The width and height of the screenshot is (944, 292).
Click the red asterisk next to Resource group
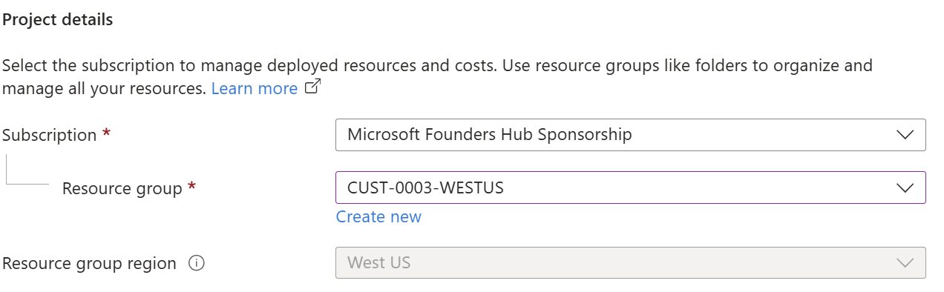(x=192, y=187)
